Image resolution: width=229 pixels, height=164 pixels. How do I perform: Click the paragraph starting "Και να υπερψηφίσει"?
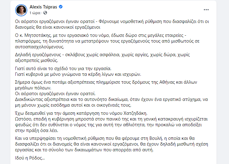tap(111, 144)
